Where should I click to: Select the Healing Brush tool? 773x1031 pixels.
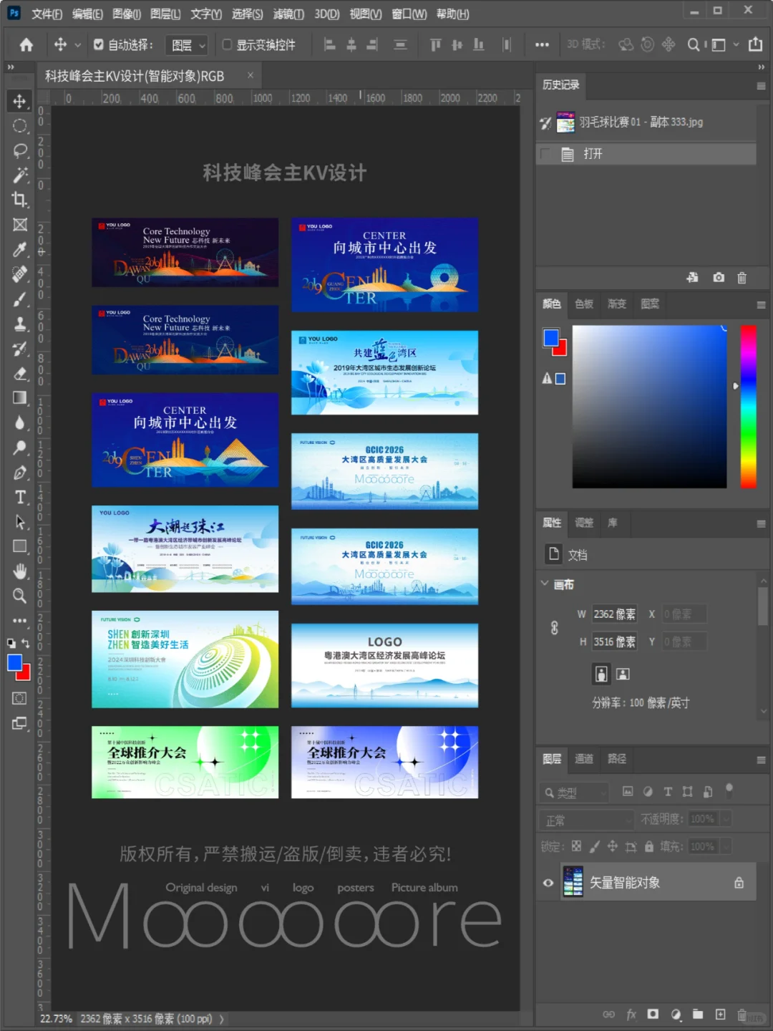coord(20,274)
